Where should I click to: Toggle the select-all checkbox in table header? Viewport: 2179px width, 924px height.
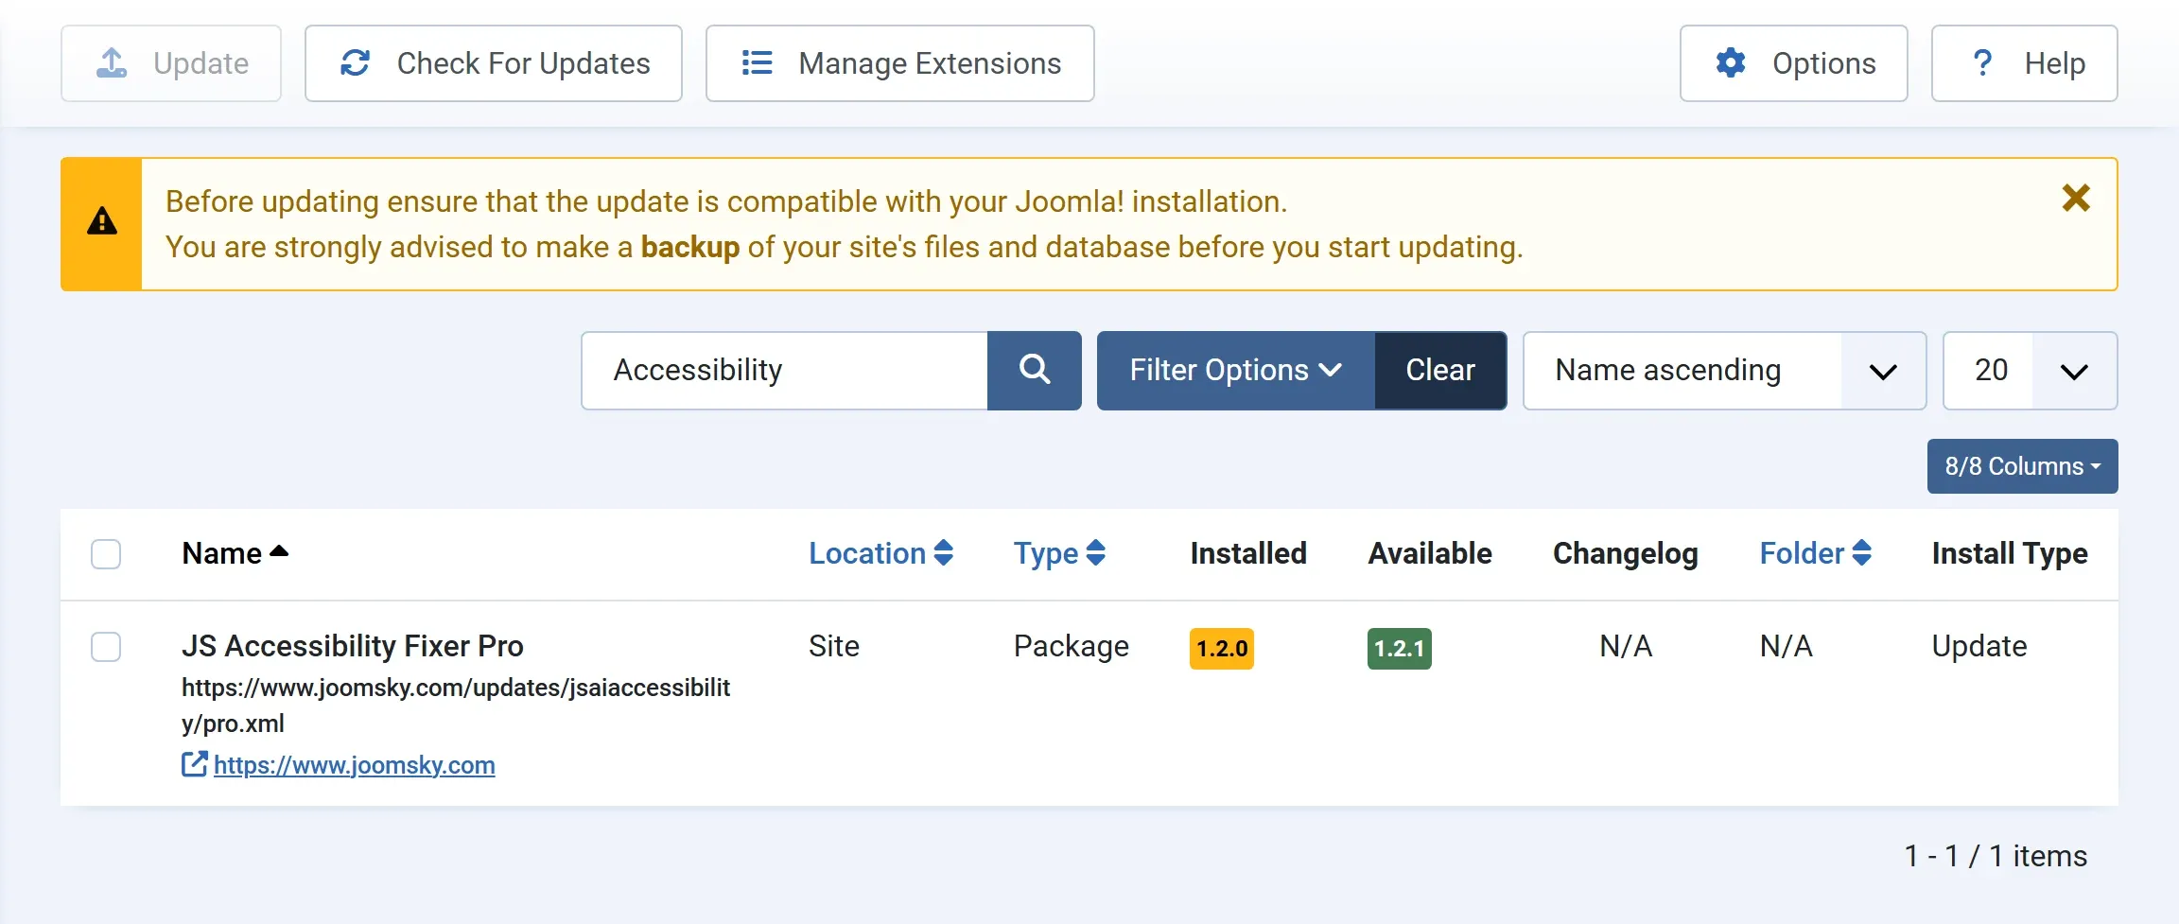pos(106,554)
